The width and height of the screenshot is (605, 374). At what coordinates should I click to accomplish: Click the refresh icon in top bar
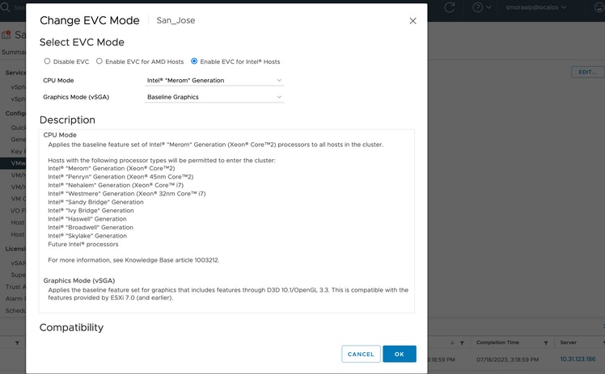pos(450,7)
